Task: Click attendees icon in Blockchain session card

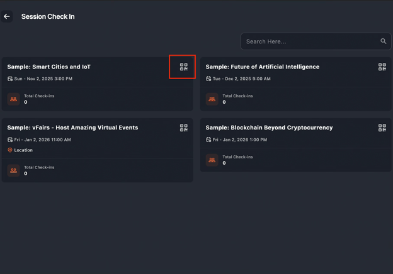Action: click(x=212, y=160)
